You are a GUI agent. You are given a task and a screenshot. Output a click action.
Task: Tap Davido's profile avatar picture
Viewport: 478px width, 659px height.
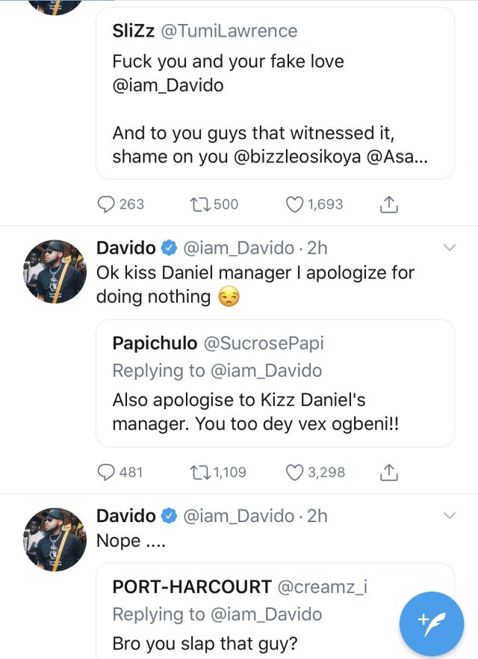tap(54, 271)
